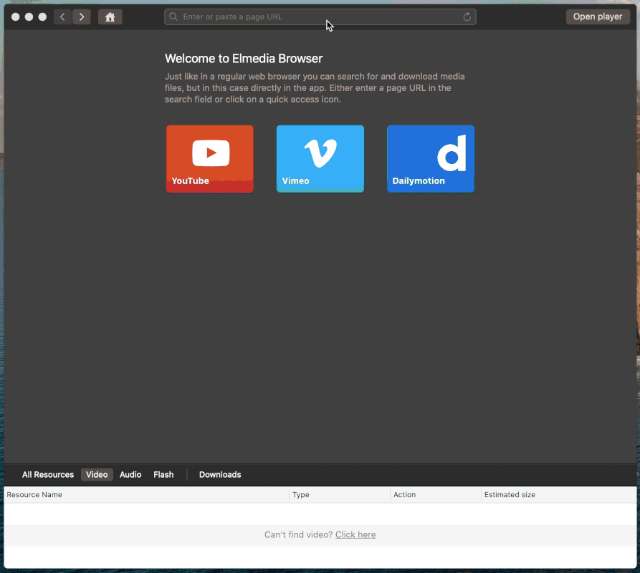The width and height of the screenshot is (640, 573).
Task: Select the Flash resources tab
Action: pyautogui.click(x=163, y=475)
